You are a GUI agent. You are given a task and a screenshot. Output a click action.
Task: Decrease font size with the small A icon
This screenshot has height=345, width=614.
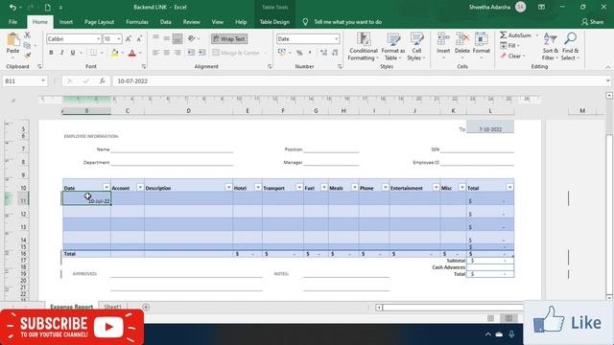coord(139,38)
